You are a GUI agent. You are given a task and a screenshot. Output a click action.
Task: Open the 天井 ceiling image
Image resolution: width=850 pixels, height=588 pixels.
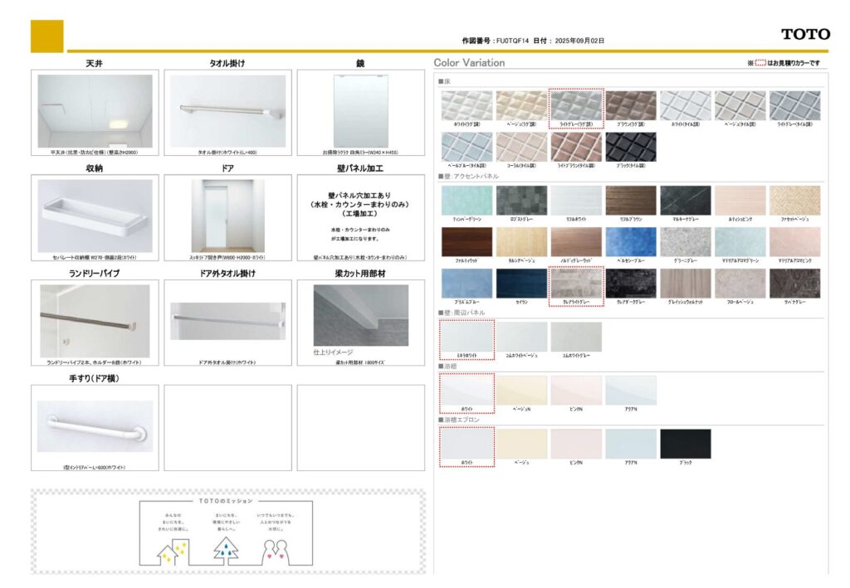95,111
